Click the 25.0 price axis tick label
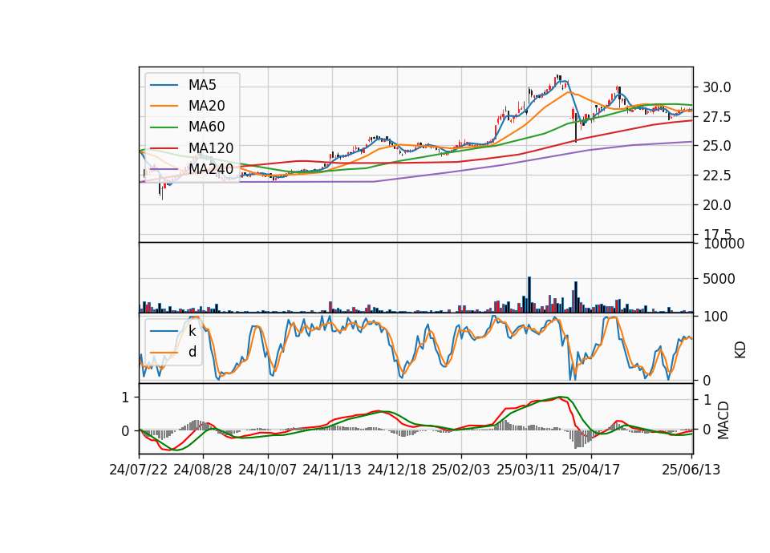The height and width of the screenshot is (553, 770). (716, 146)
